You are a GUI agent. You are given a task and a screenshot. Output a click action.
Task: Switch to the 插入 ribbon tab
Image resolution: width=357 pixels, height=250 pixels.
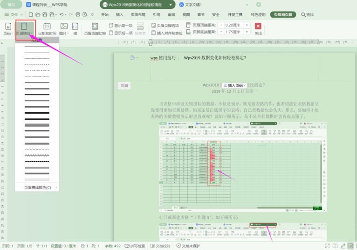pyautogui.click(x=119, y=14)
